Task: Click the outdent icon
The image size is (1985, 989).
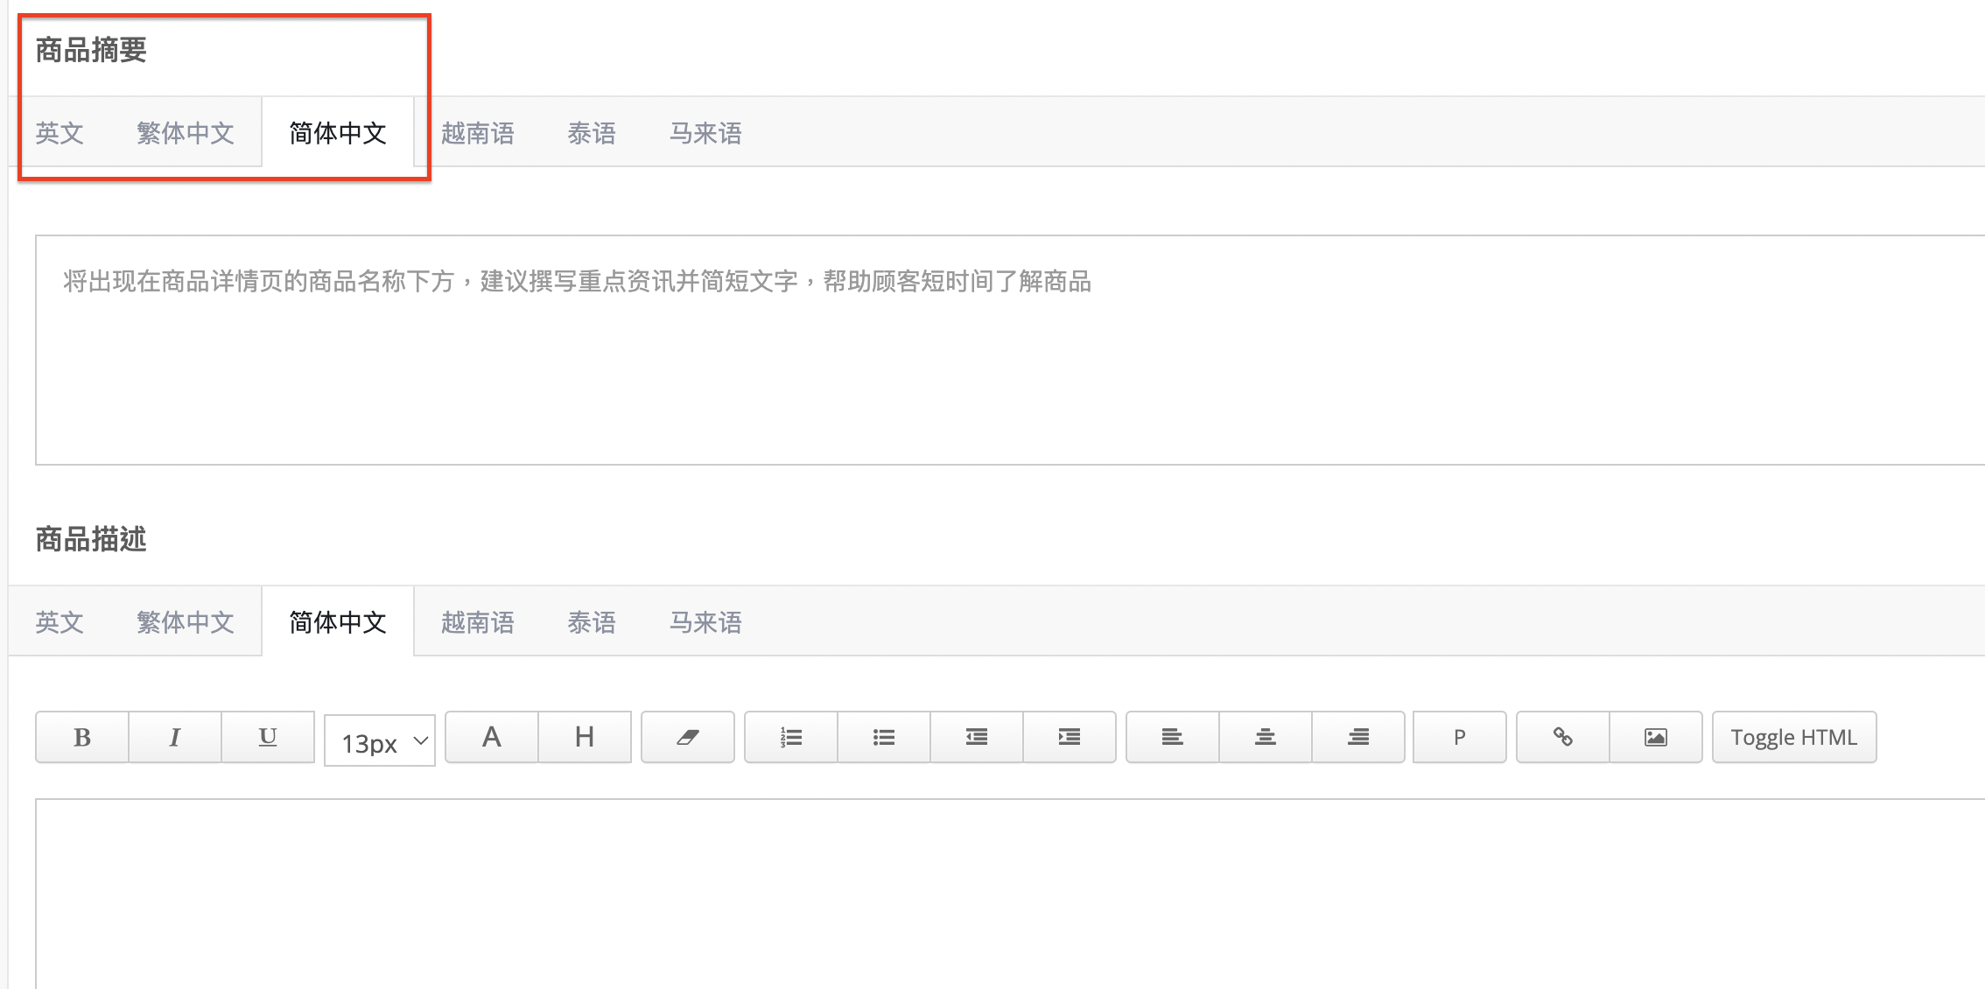Action: tap(977, 737)
